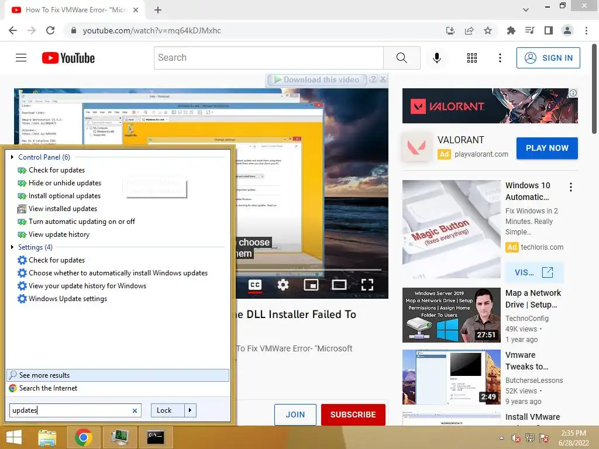Enable miniplayer mode on video

click(311, 285)
